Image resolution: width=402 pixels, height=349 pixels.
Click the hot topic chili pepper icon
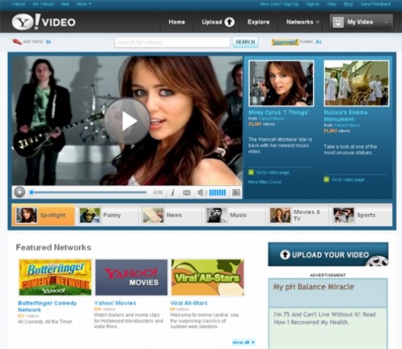[17, 42]
